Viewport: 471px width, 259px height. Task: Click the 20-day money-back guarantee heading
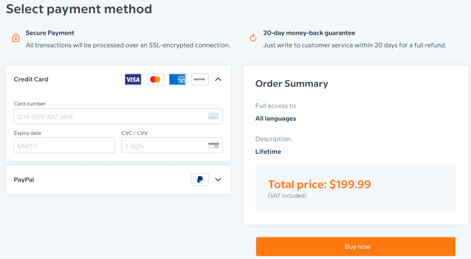tap(309, 33)
